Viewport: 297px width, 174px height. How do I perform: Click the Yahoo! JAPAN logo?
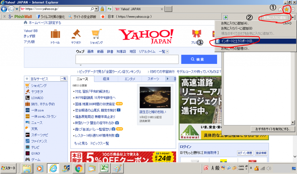point(146,36)
